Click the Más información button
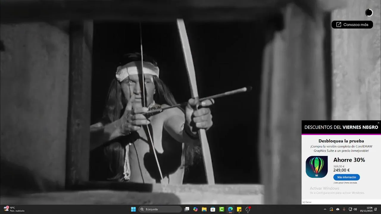Image resolution: width=381 pixels, height=214 pixels. 346,177
